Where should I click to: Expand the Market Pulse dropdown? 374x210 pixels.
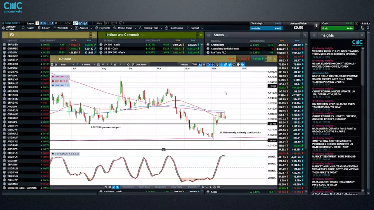(125, 28)
